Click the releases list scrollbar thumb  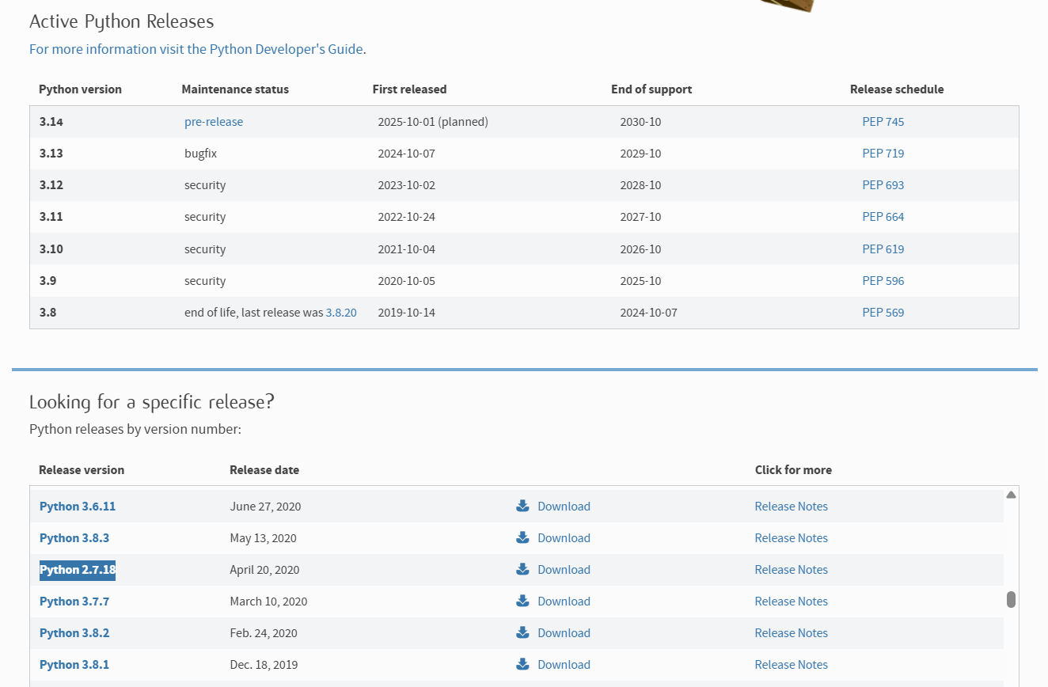pos(1011,599)
